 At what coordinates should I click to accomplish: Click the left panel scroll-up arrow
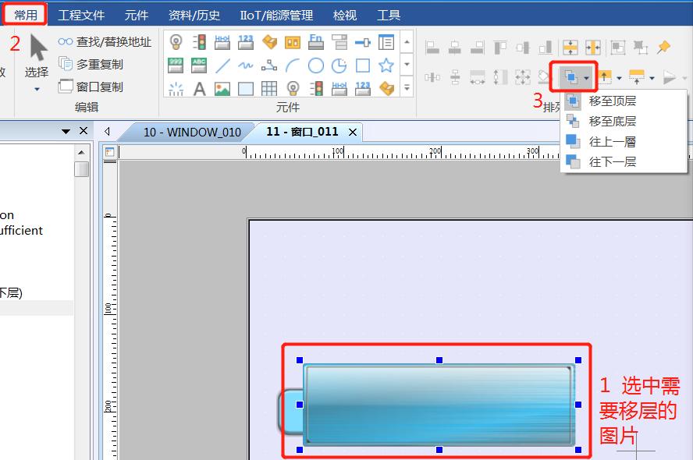(x=81, y=152)
